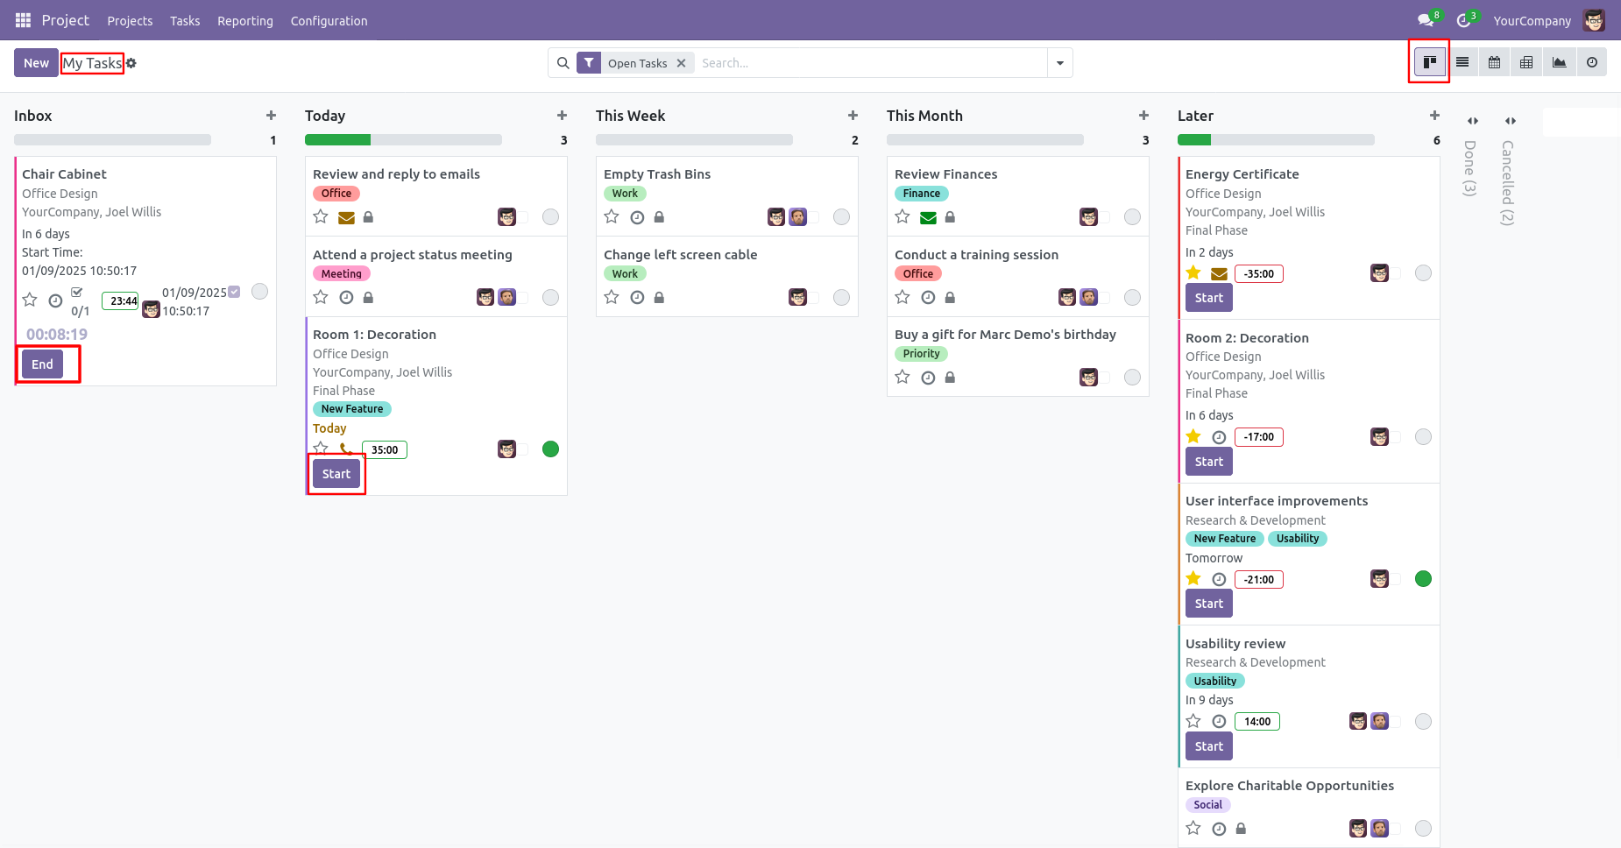Viewport: 1621px width, 848px height.
Task: Unstar User interface improvements task
Action: point(1193,578)
